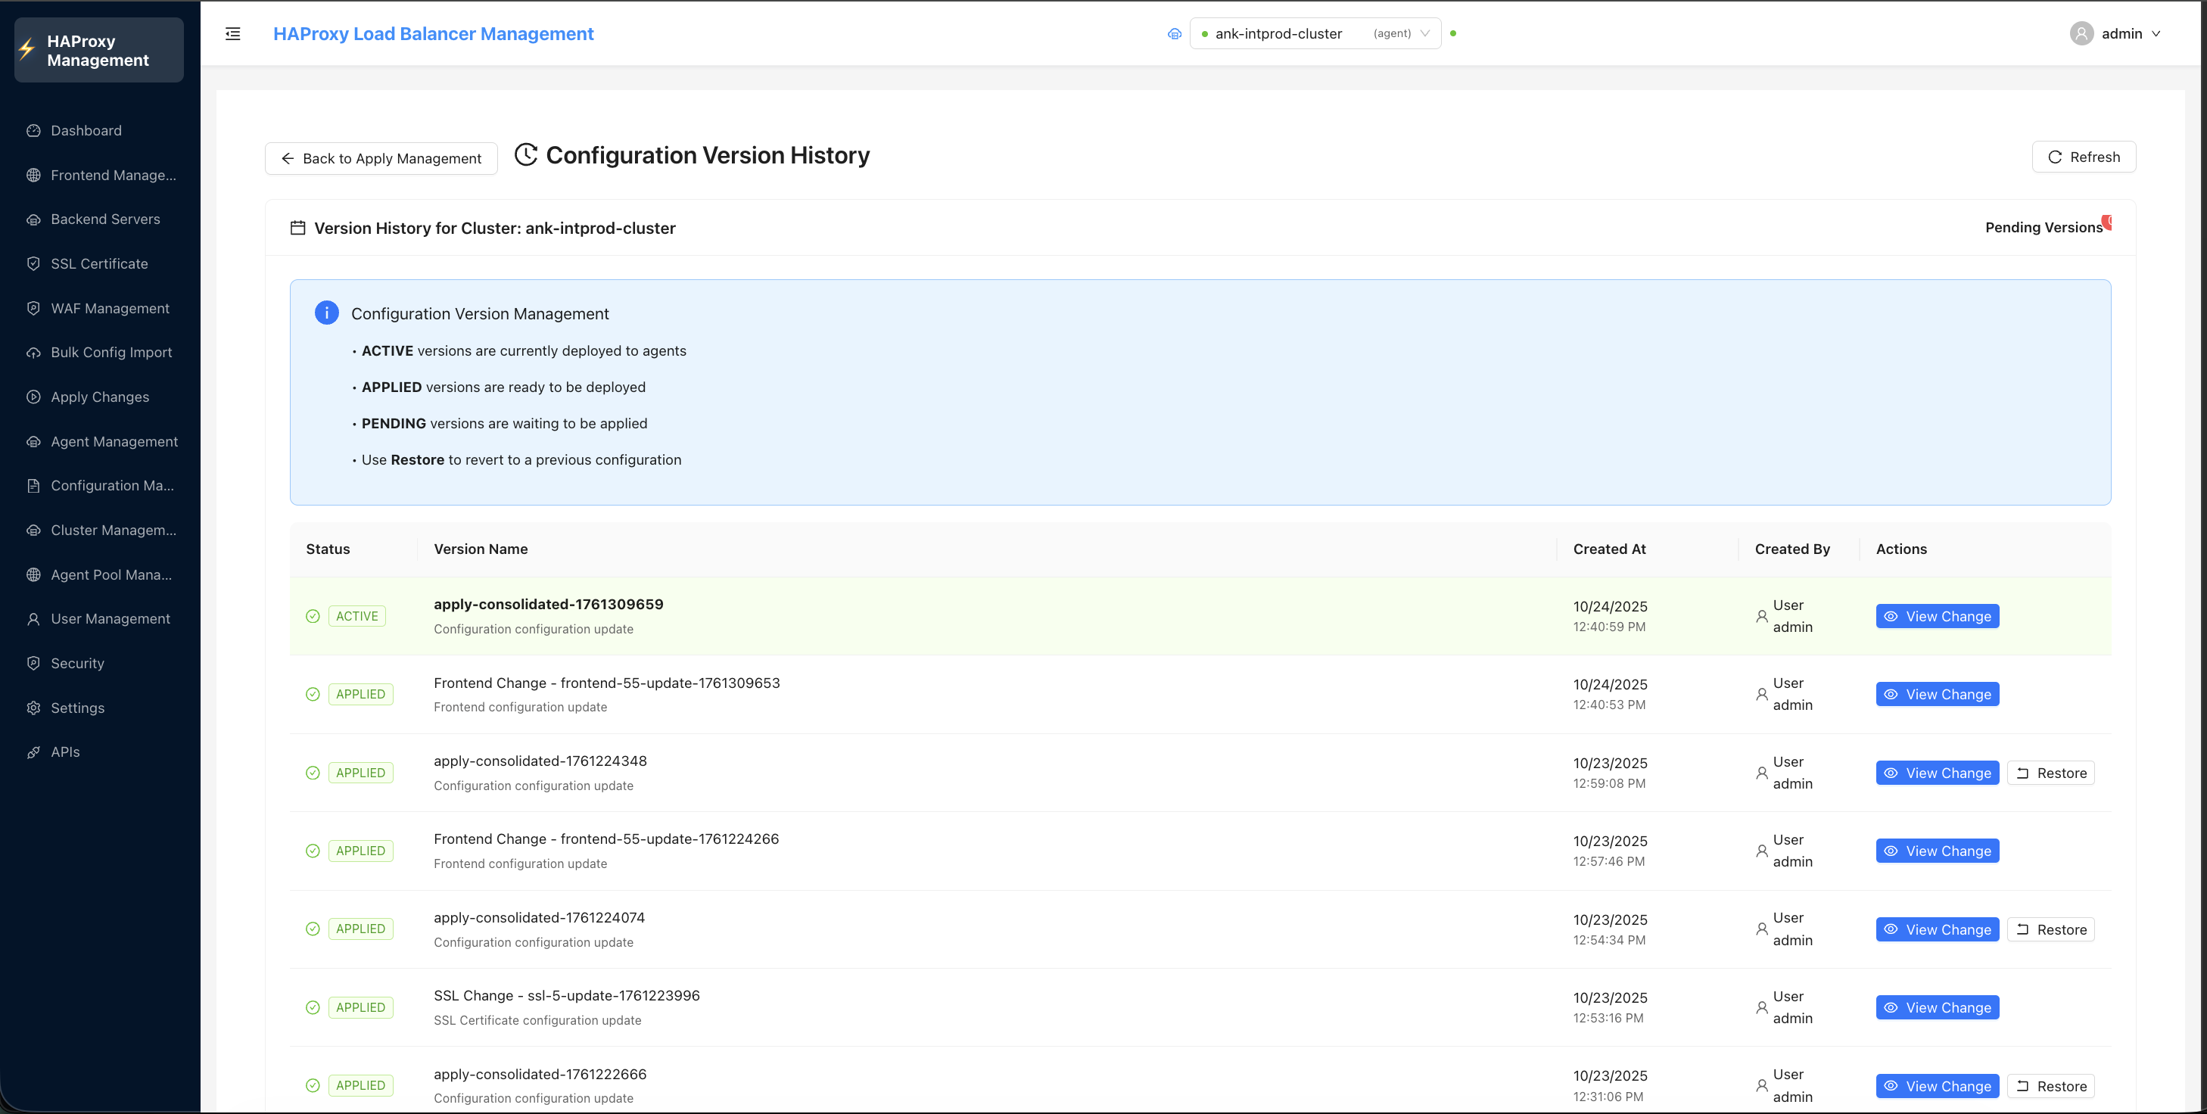Click the Agent Management sidebar icon
Image resolution: width=2207 pixels, height=1114 pixels.
point(33,441)
